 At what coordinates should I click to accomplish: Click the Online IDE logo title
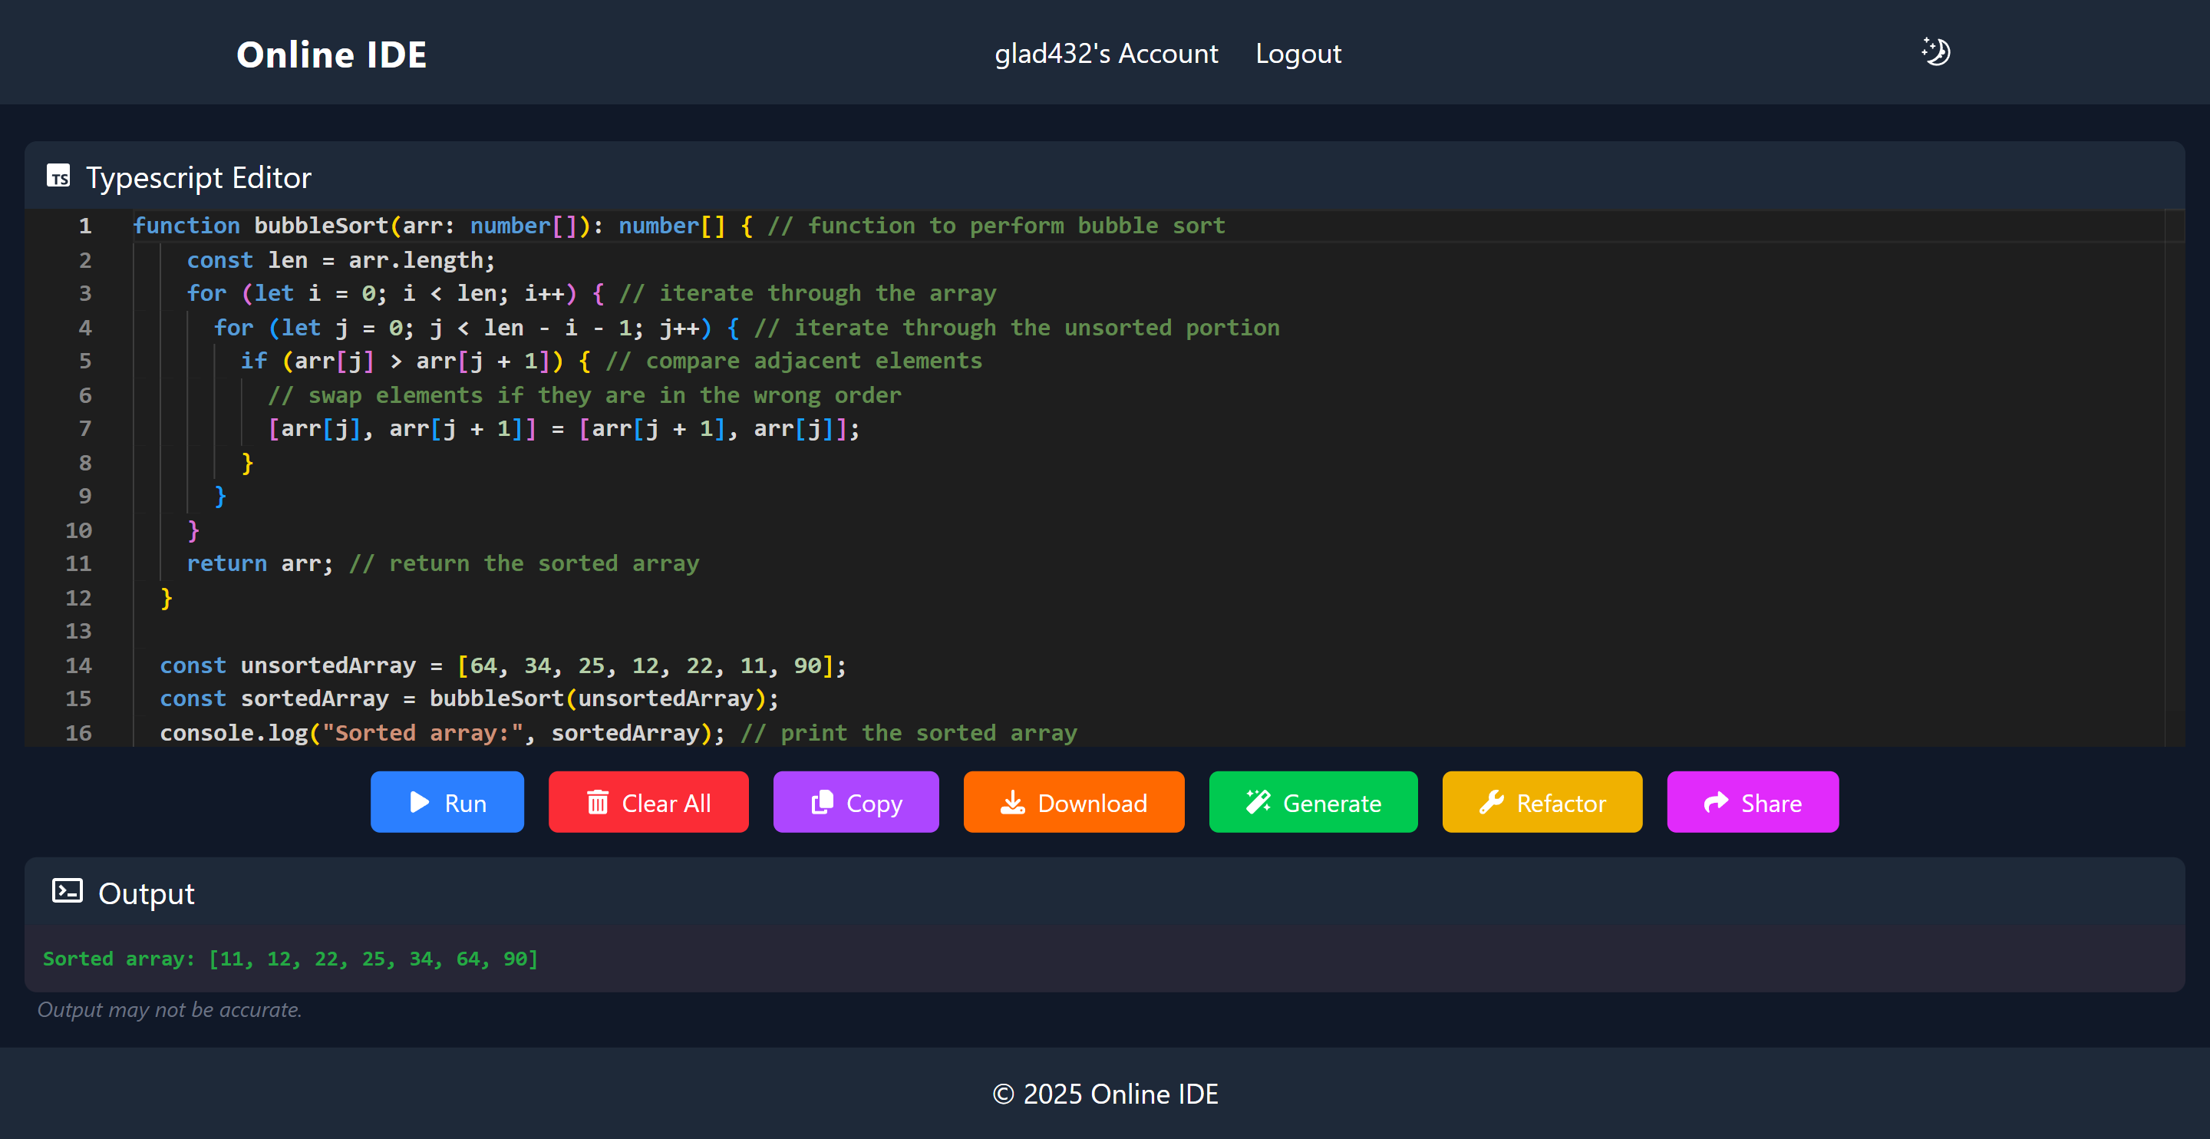click(331, 54)
